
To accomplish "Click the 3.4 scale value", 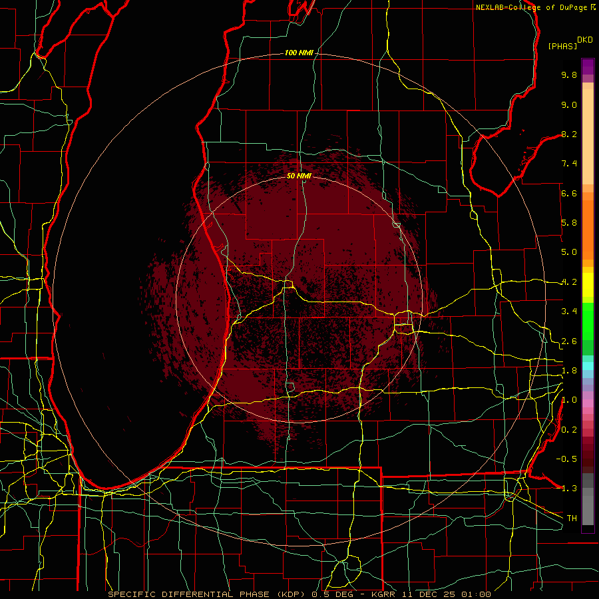I will 569,311.
